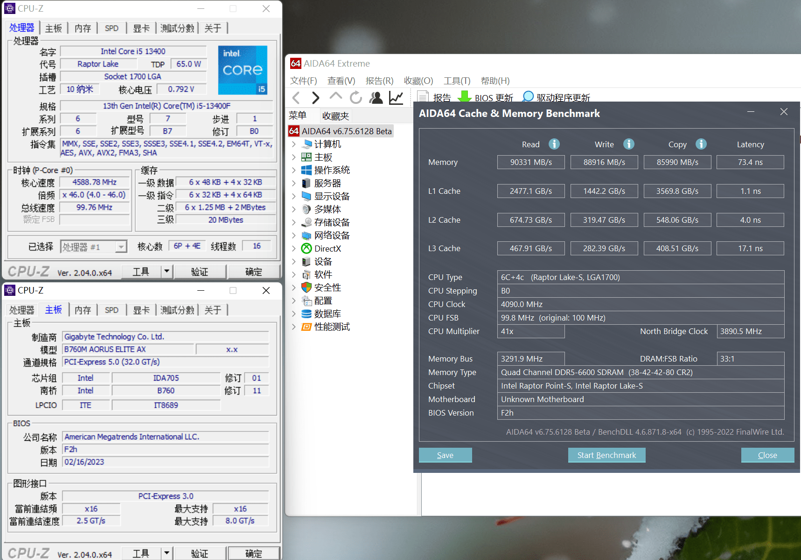This screenshot has height=560, width=801.
Task: Select the 服务器 server icon in tree
Action: [x=306, y=183]
